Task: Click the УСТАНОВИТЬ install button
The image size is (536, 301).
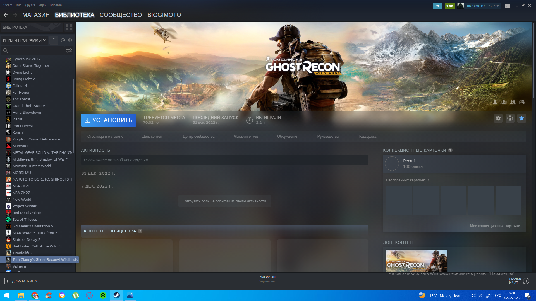Action: pos(109,120)
